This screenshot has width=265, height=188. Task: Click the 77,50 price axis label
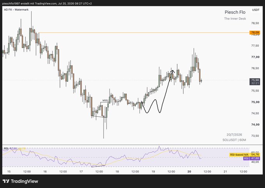click(x=255, y=46)
